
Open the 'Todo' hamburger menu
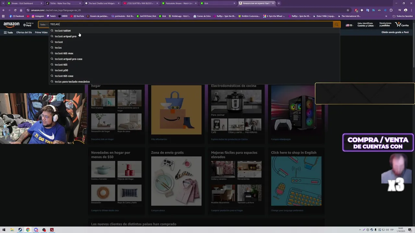pos(8,32)
